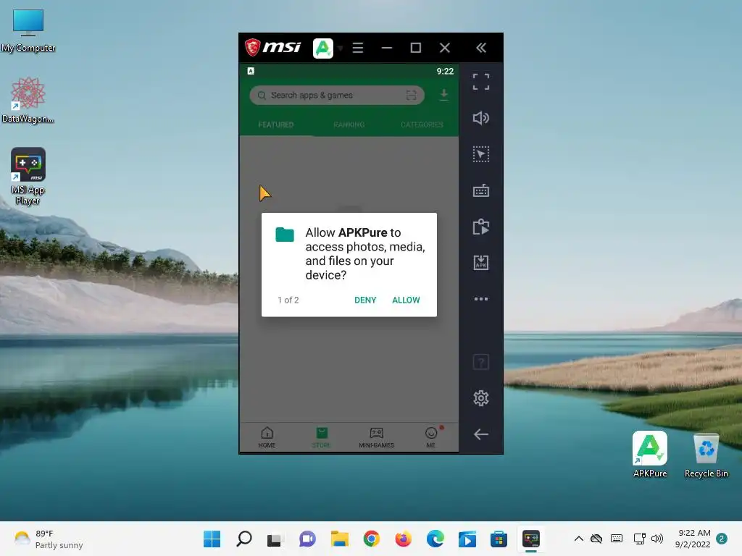Open the Chat app on taskbar
Viewport: 742px width, 556px height.
coord(307,539)
